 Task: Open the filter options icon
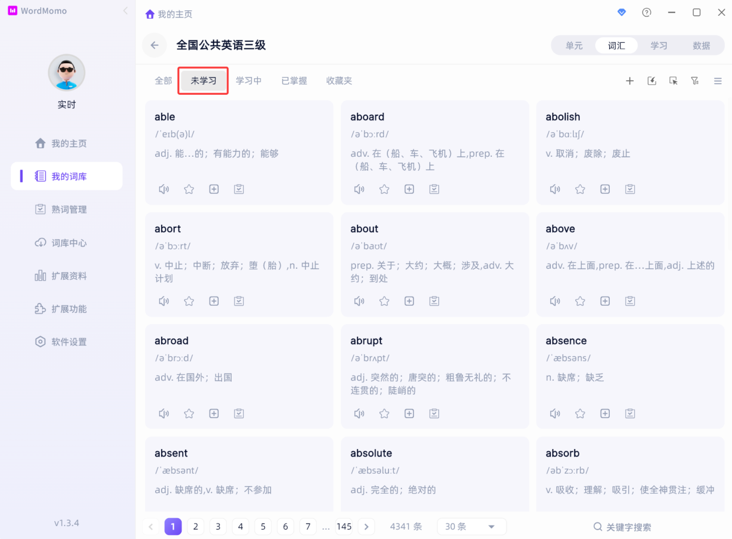coord(695,81)
